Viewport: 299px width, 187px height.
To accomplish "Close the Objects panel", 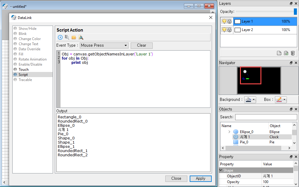I will click(296, 109).
